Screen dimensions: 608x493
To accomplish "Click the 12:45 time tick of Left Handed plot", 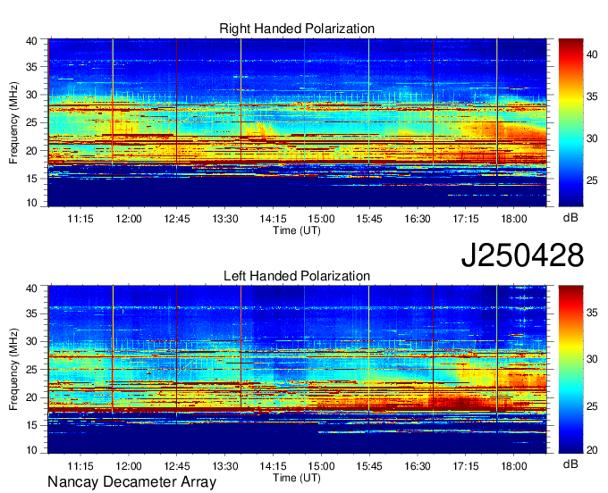I will point(177,466).
